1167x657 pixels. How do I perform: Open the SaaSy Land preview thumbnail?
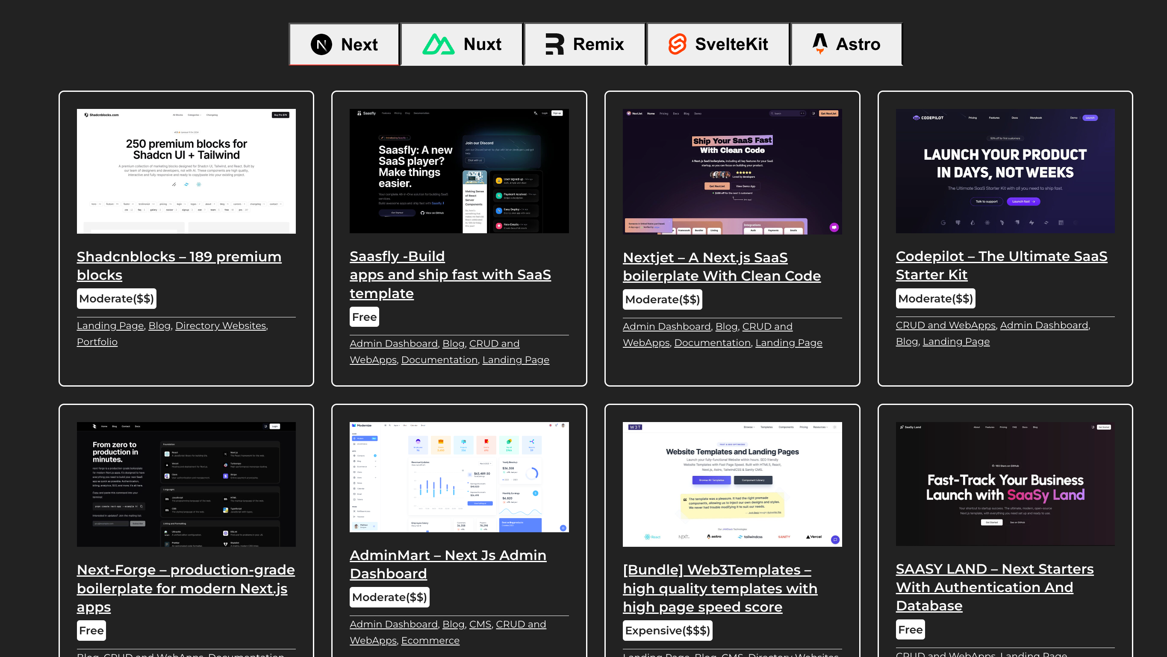(1005, 484)
